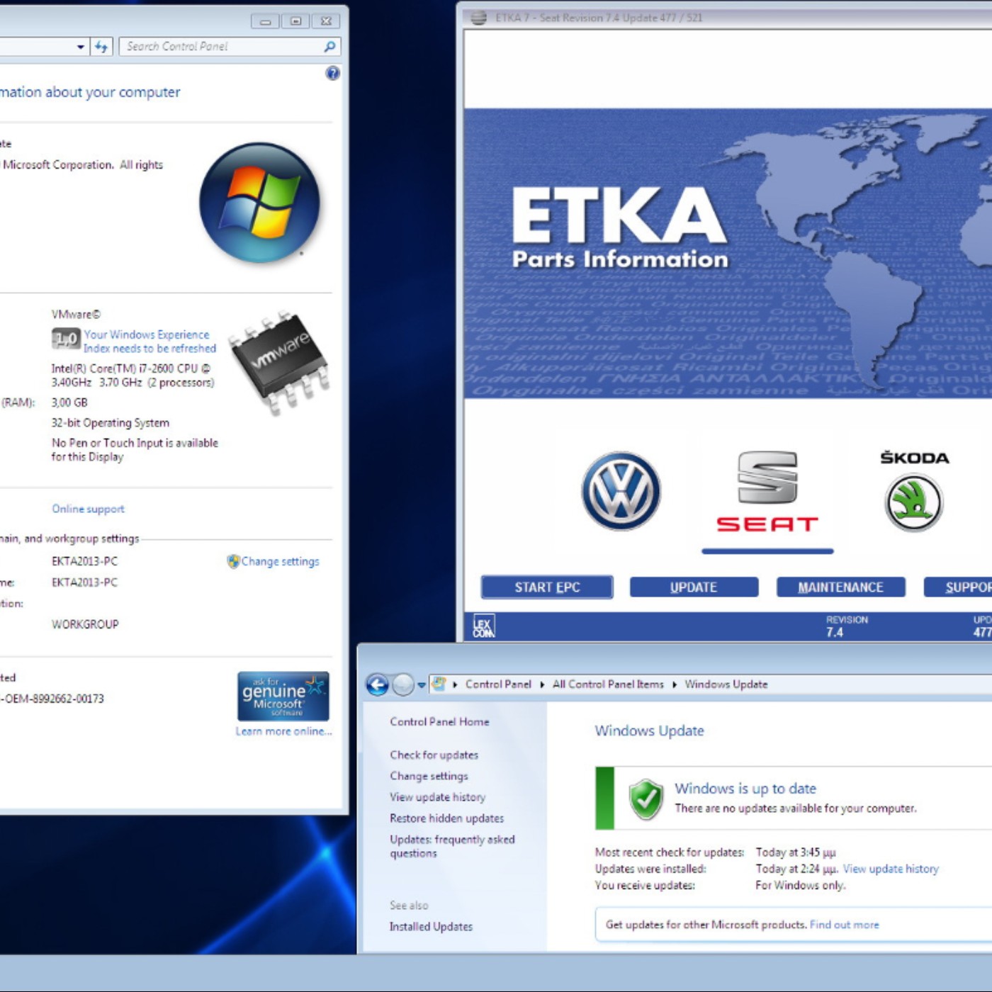Open Windows Experience Index refresh link

[150, 342]
